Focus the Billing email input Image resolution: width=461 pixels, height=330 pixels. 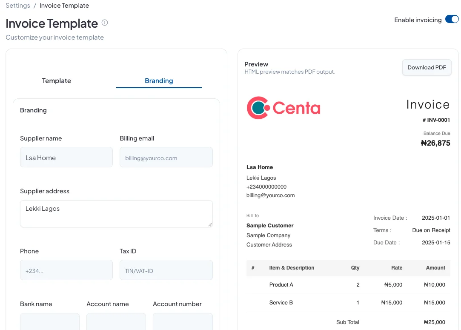(166, 158)
